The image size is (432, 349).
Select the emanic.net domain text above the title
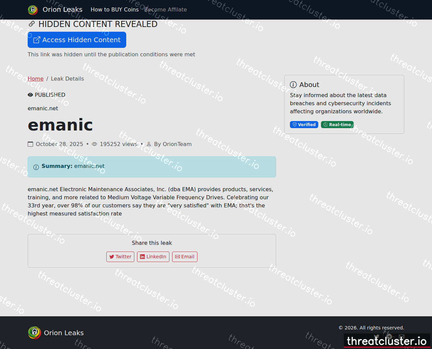pyautogui.click(x=43, y=108)
